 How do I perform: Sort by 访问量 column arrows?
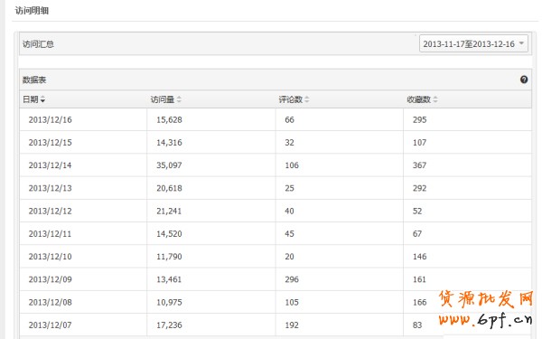click(179, 99)
